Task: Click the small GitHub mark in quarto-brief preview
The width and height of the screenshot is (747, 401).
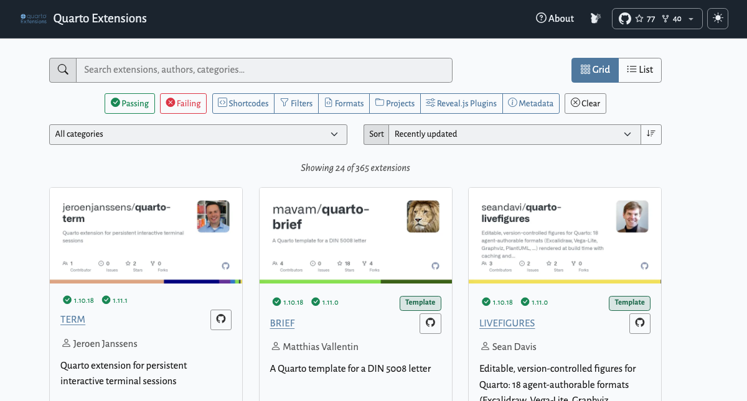Action: pos(435,266)
